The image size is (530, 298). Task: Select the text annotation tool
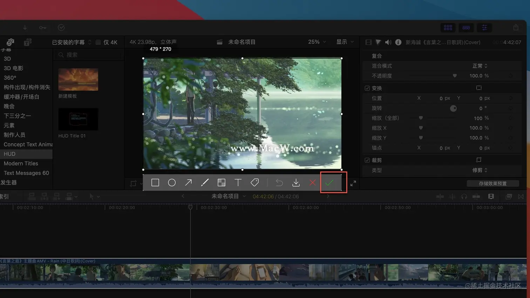[x=238, y=182]
